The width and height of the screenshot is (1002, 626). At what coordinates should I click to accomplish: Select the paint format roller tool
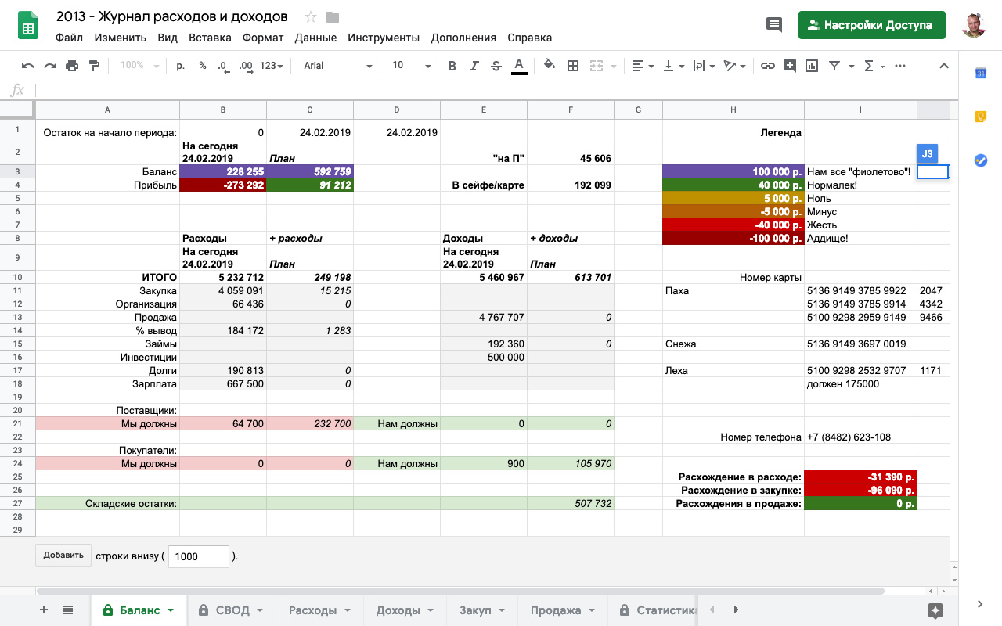point(94,66)
